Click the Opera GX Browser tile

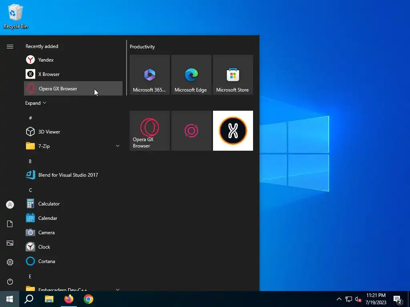pyautogui.click(x=150, y=131)
